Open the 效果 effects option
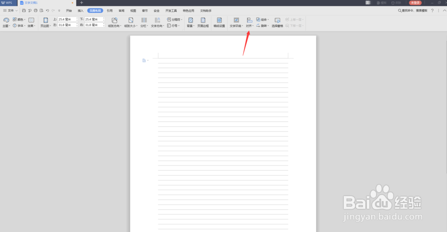Viewport: 447px width, 232px height. [31, 22]
